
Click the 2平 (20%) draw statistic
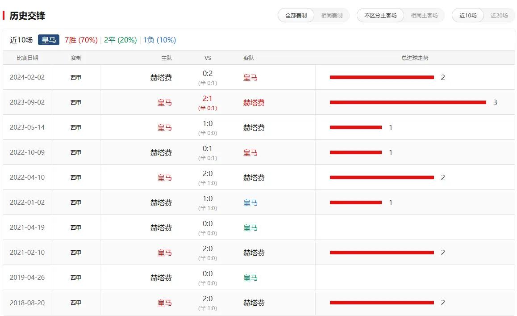click(x=121, y=40)
